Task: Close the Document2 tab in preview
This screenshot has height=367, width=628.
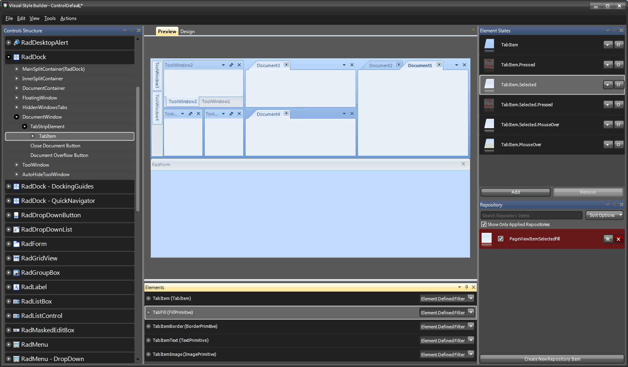Action: coord(399,65)
